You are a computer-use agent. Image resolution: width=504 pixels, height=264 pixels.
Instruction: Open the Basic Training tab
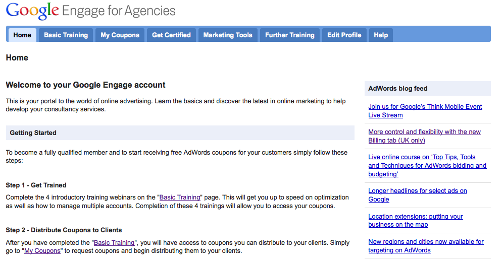(66, 35)
